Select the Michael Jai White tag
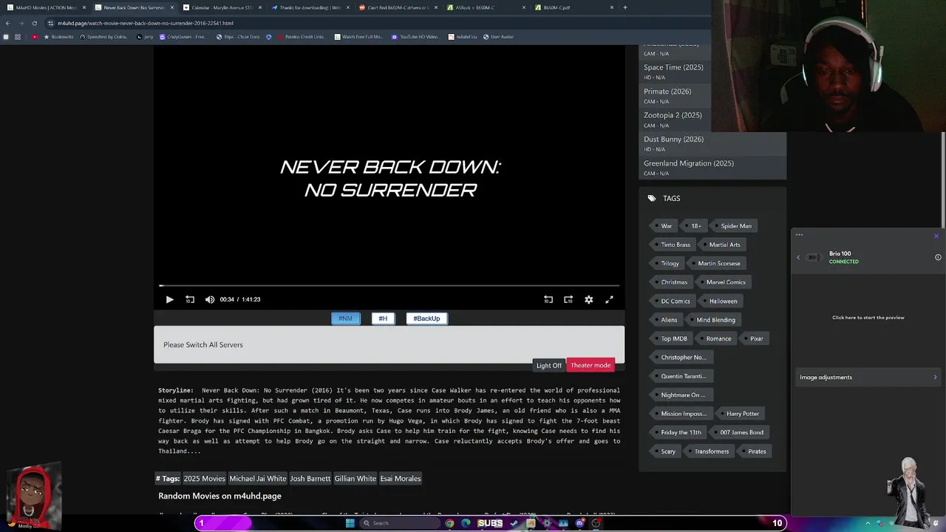Screen dimensions: 946x532 [x=258, y=479]
